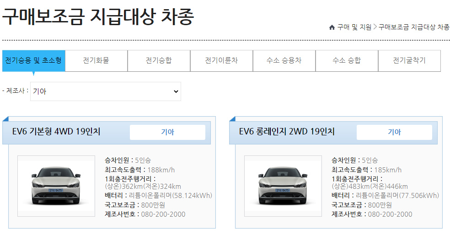Click 승차인원 5인승 on EV6 롱레인지 card

pyautogui.click(x=355, y=160)
